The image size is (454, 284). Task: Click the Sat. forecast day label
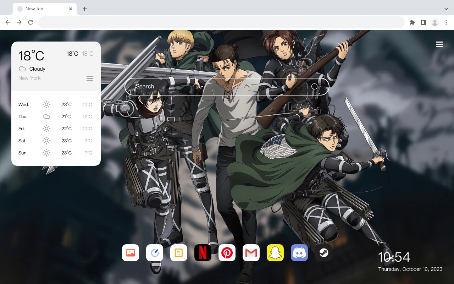click(23, 141)
